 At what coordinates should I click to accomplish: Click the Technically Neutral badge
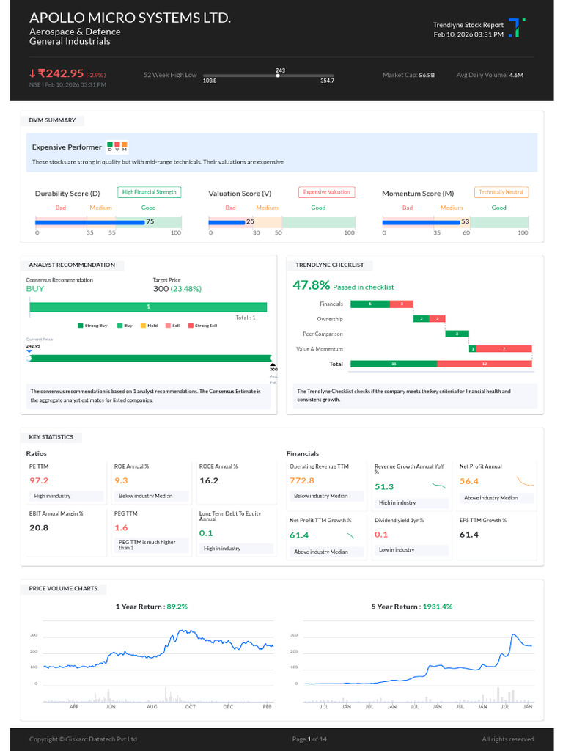[501, 192]
